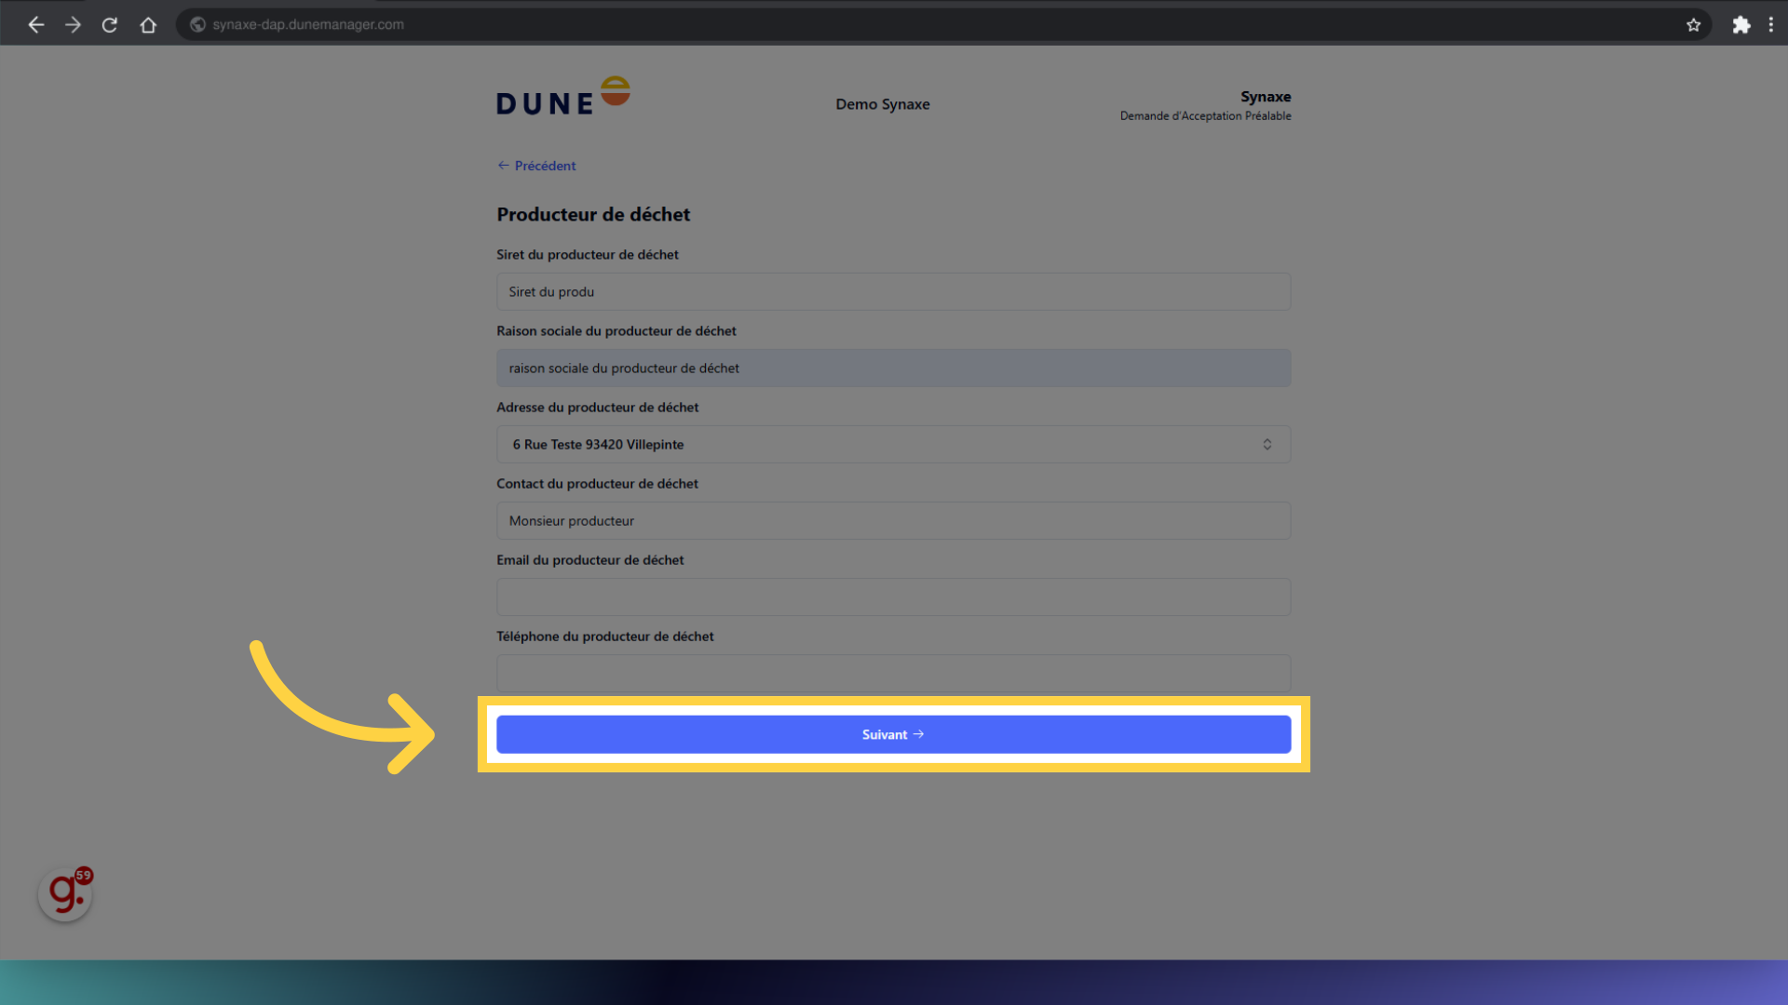Viewport: 1788px width, 1005px height.
Task: Click the browser forward navigation arrow
Action: point(73,24)
